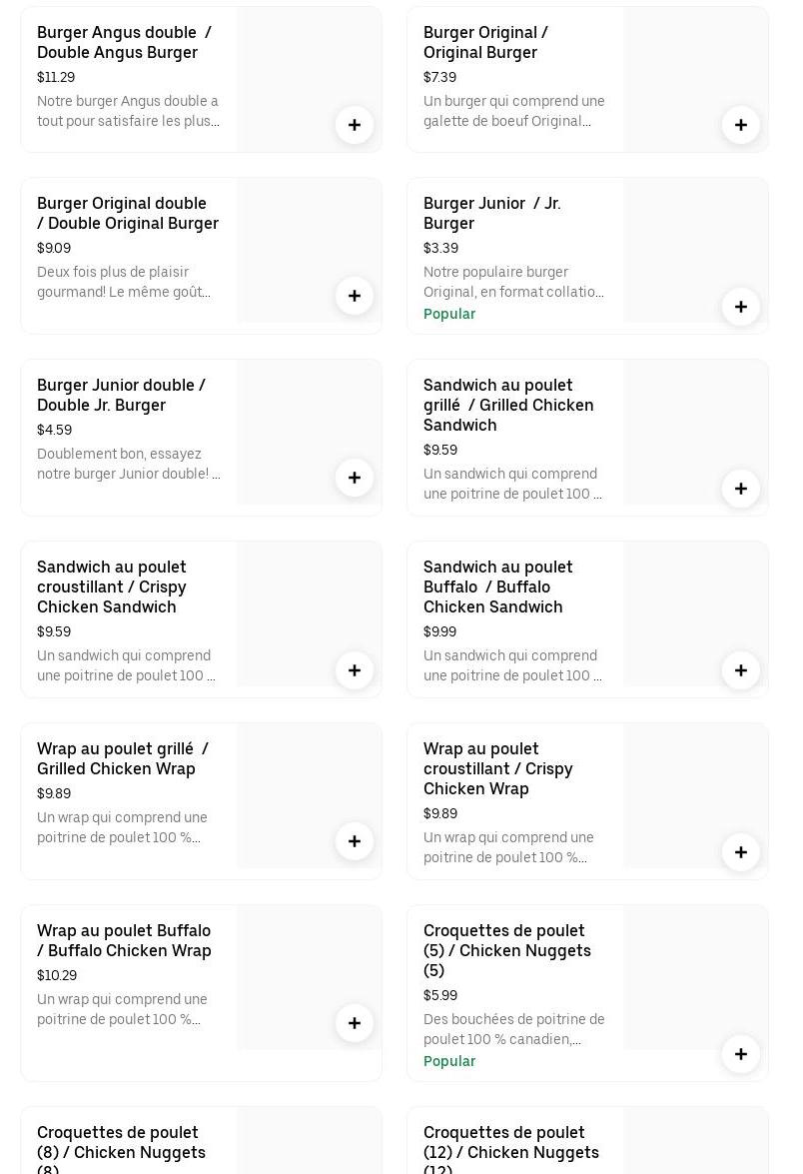This screenshot has height=1174, width=803.
Task: Add Grilled Chicken Sandwich to cart
Action: click(x=741, y=489)
